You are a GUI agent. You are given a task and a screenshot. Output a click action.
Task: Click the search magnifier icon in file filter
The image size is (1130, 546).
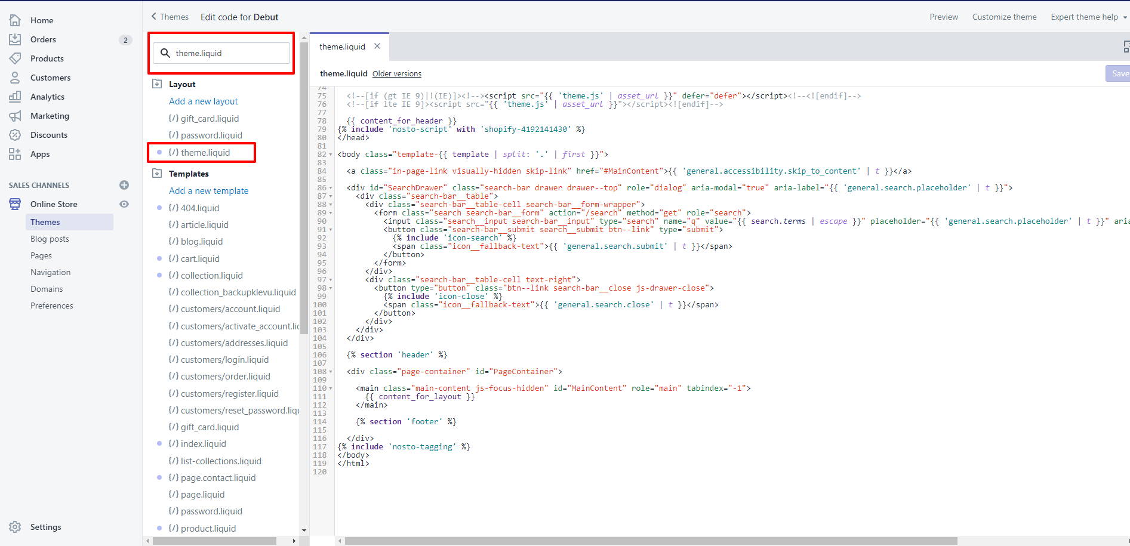pos(165,53)
